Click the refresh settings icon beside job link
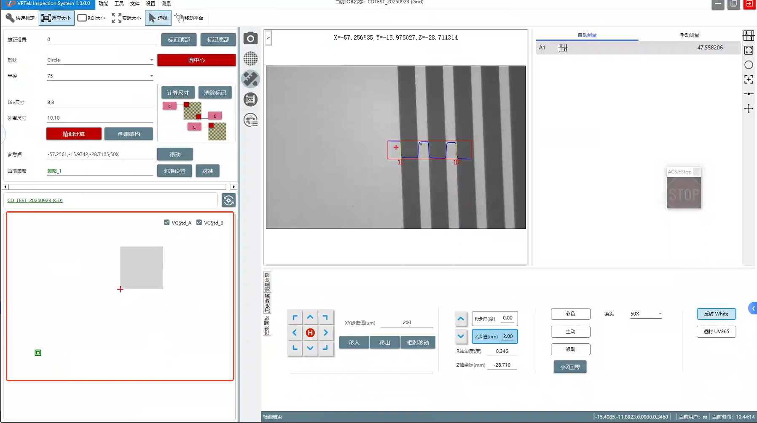This screenshot has height=423, width=757. pyautogui.click(x=228, y=200)
